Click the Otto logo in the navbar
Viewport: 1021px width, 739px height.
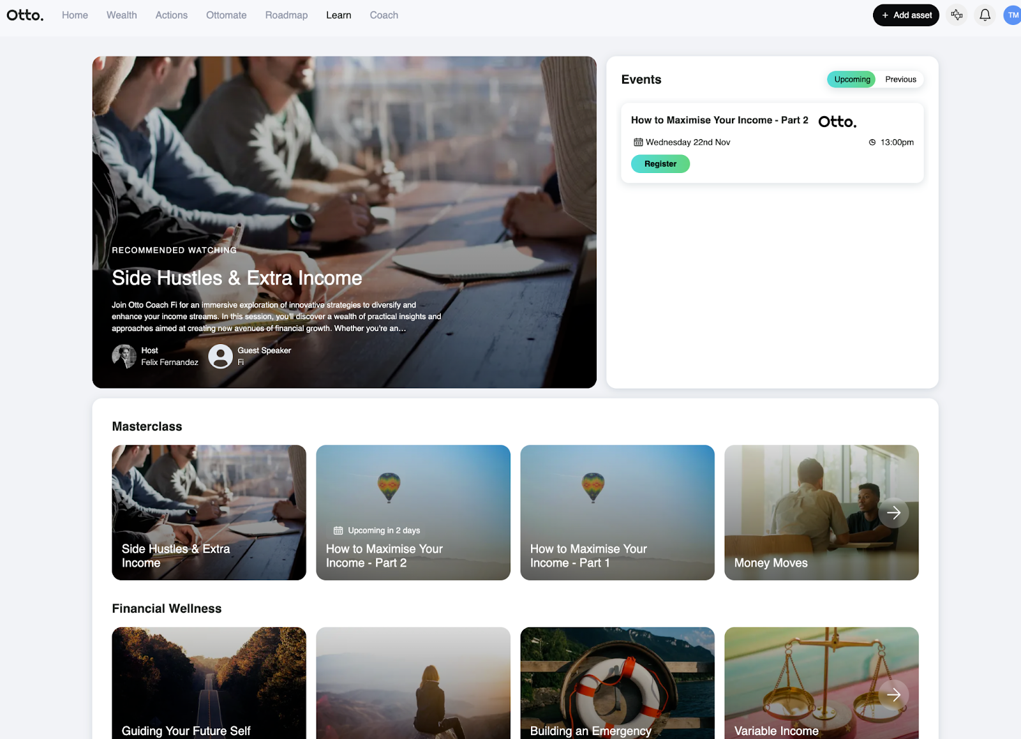[x=25, y=15]
